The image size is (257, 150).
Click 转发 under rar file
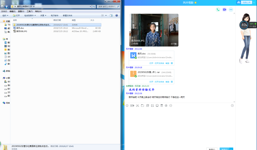[167, 82]
